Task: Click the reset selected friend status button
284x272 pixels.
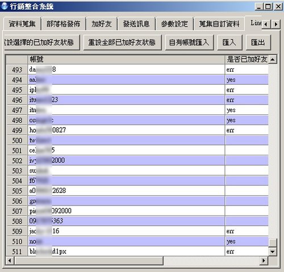Action: [x=42, y=43]
